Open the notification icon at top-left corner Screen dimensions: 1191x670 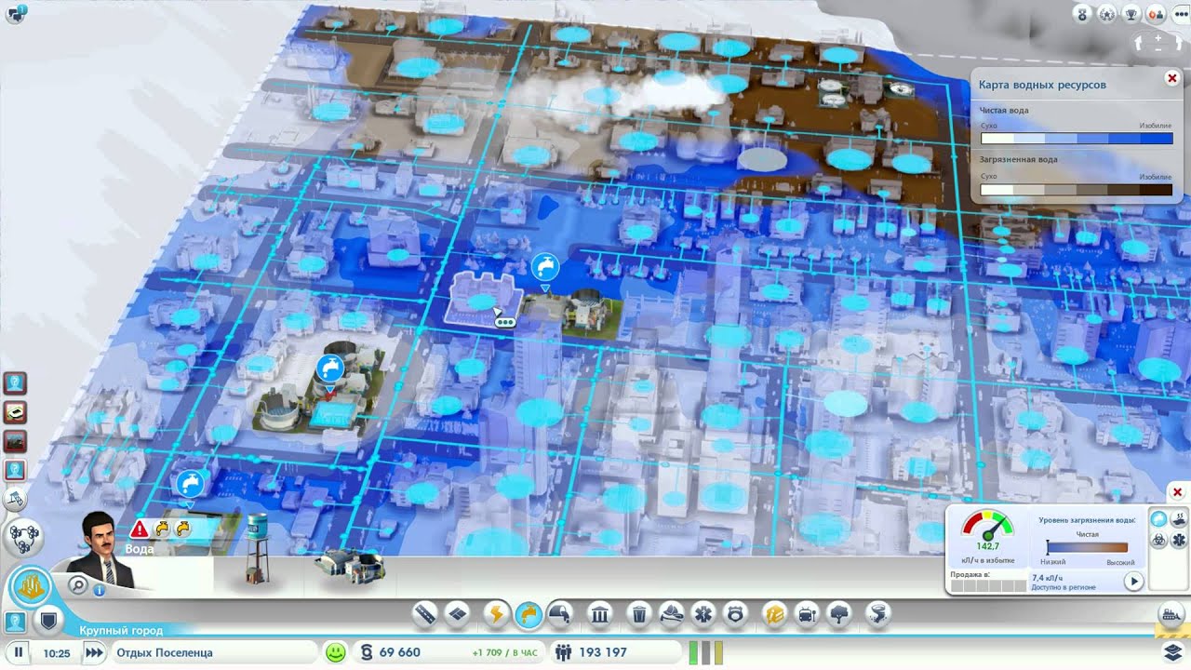click(16, 13)
